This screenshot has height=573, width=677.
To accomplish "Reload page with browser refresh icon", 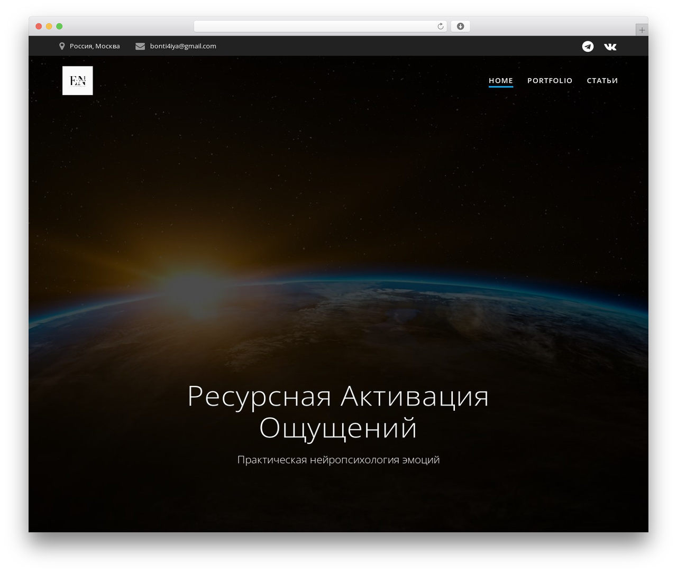I will [441, 26].
